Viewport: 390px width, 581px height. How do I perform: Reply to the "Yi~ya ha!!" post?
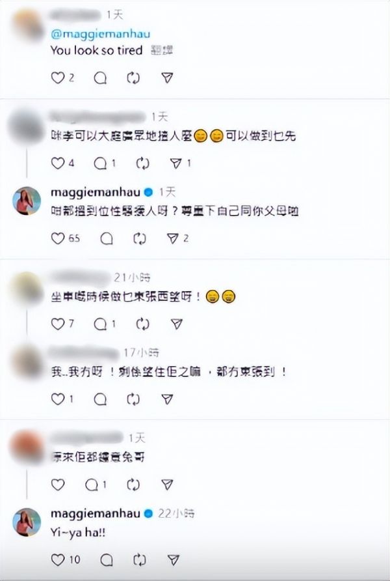[107, 560]
